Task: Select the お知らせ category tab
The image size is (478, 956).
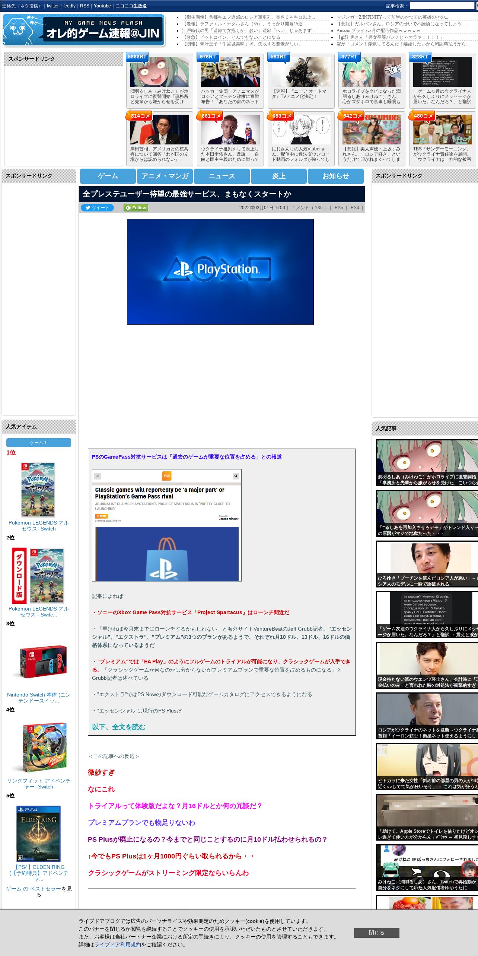Action: [x=336, y=176]
